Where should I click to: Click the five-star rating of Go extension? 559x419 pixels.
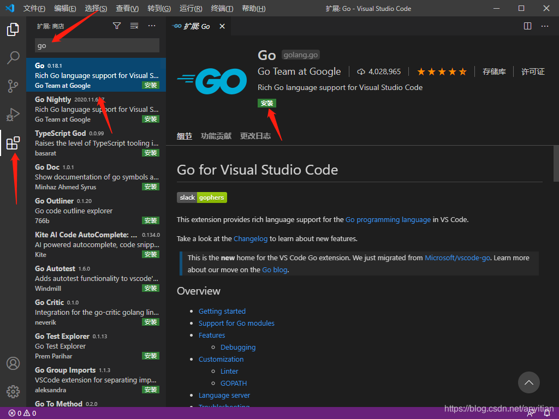click(x=442, y=72)
